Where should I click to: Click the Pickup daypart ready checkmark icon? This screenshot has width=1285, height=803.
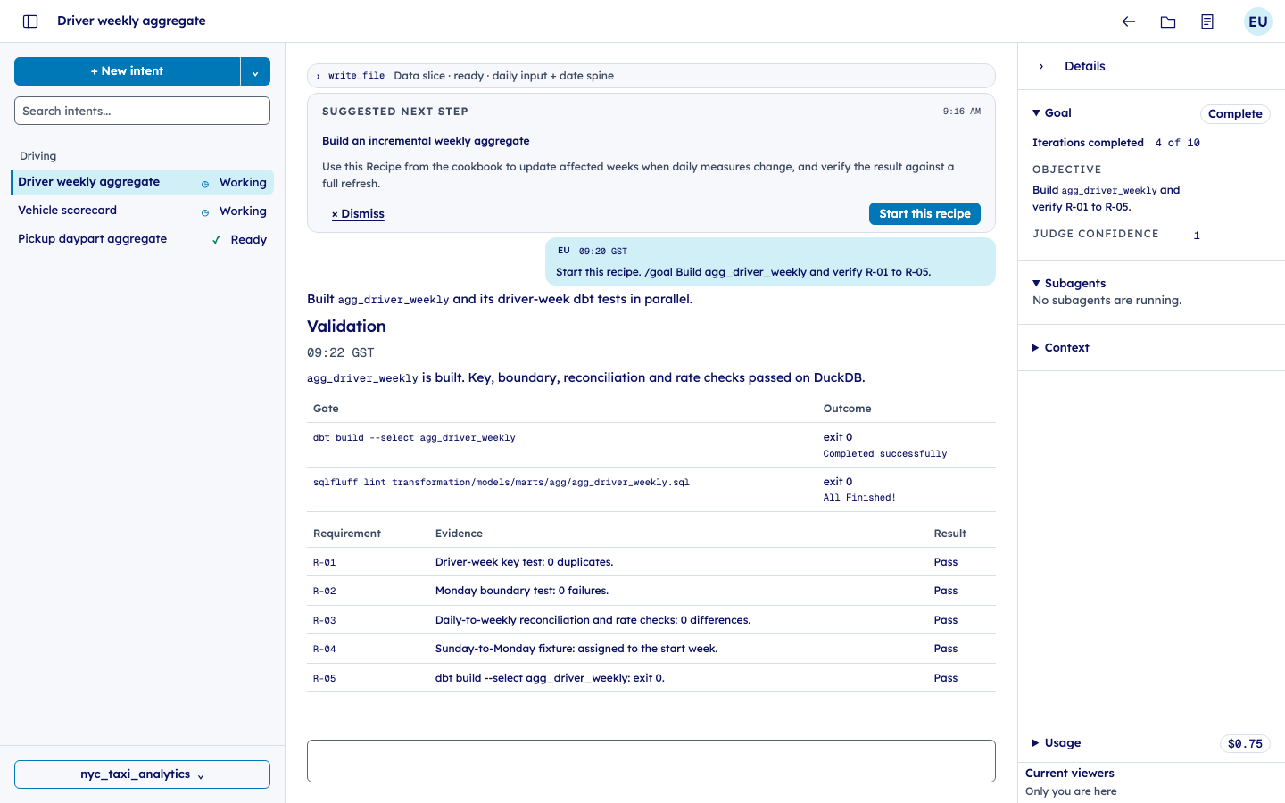[x=216, y=240]
